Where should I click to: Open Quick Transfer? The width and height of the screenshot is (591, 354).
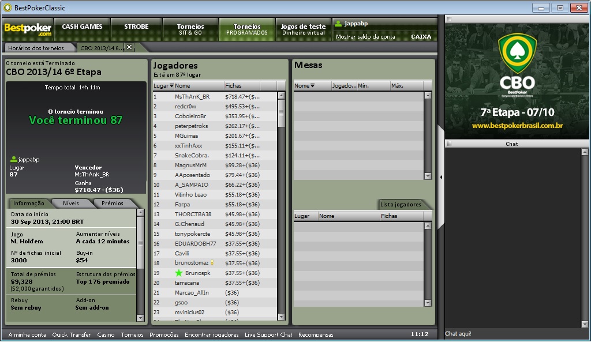click(x=71, y=334)
